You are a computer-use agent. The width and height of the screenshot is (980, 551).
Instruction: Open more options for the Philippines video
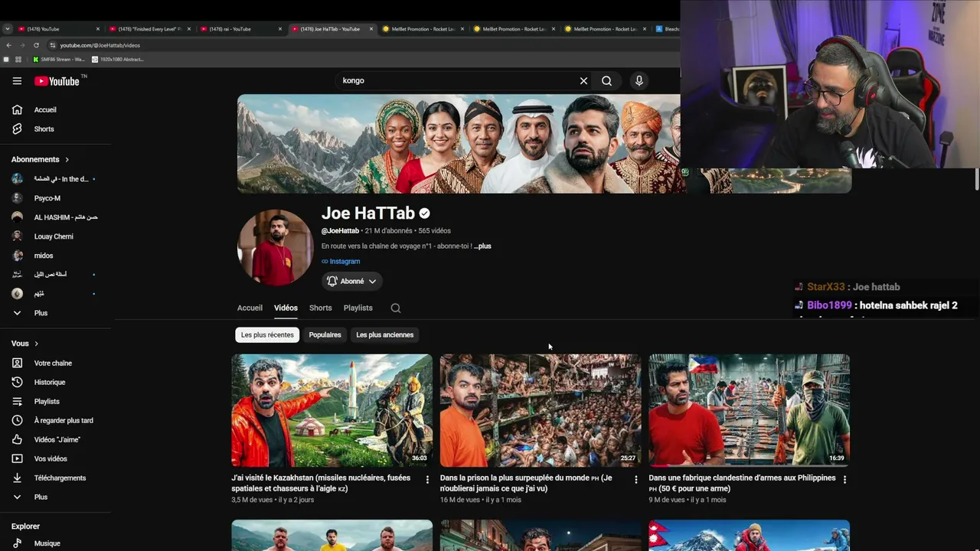pyautogui.click(x=844, y=479)
